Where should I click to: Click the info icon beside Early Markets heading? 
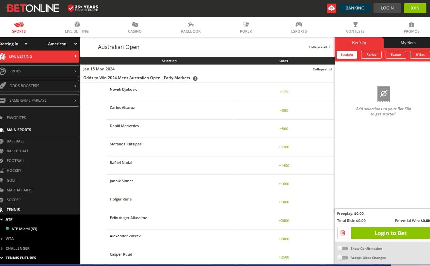[x=195, y=78]
